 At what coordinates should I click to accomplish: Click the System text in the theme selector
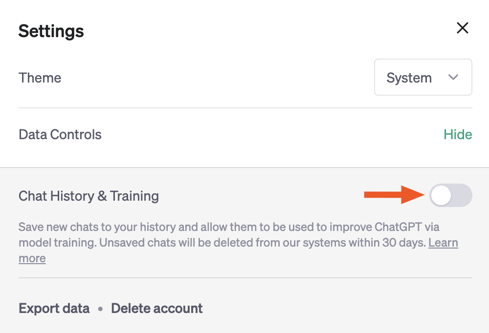tap(409, 77)
